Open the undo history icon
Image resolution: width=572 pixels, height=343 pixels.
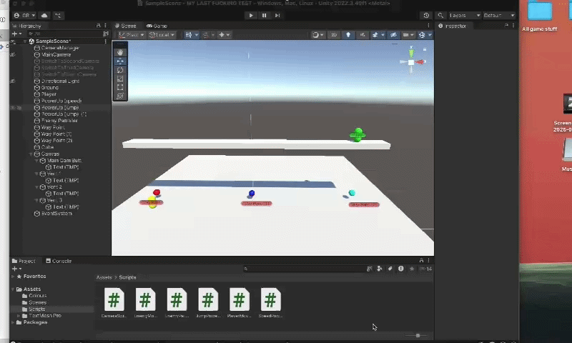pos(426,15)
